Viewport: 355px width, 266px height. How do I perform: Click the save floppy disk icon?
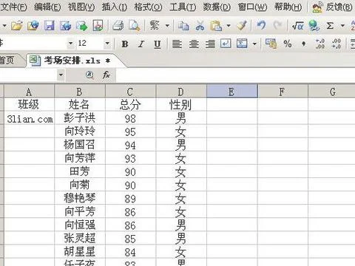[50, 25]
